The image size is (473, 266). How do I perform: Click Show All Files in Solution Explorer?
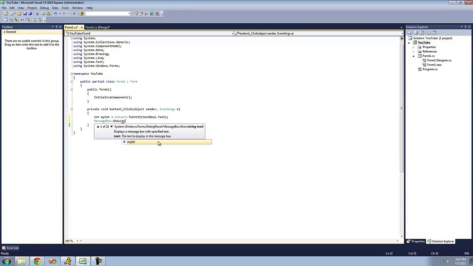coord(416,33)
